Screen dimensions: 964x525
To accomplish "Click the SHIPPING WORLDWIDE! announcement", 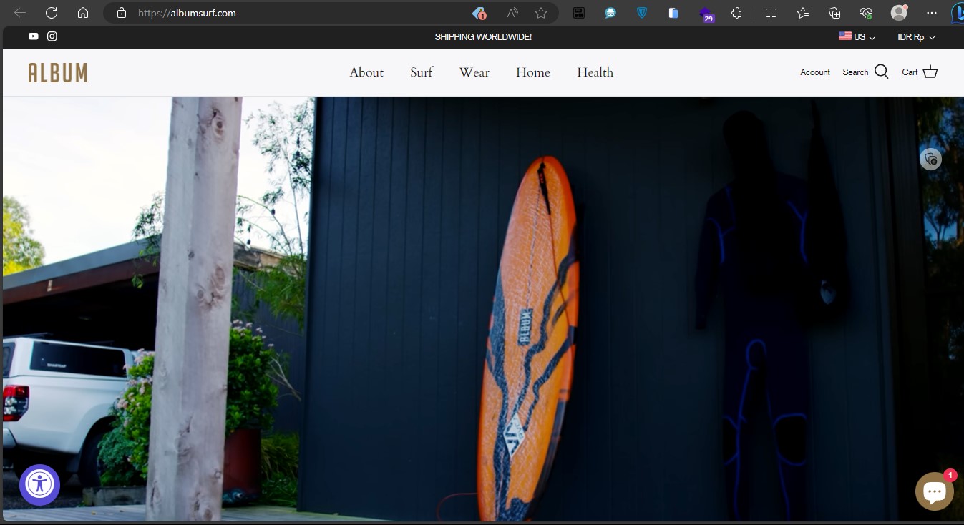I will coord(483,36).
